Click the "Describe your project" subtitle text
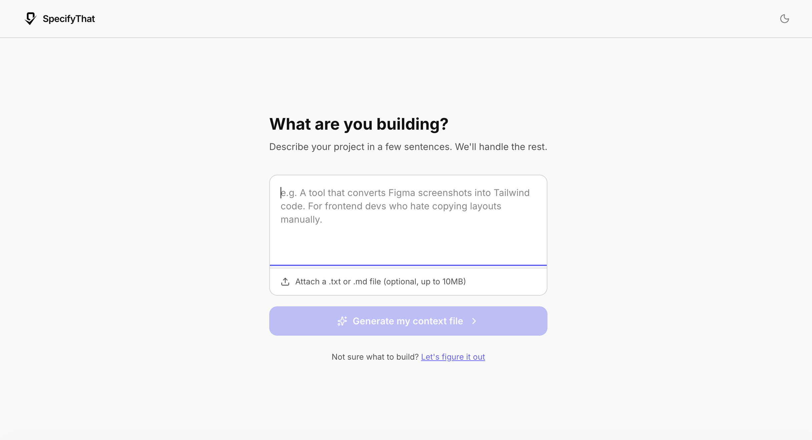The image size is (812, 440). point(360,147)
